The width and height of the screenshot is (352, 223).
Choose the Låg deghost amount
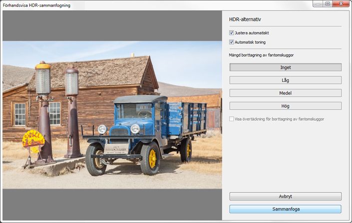click(x=285, y=80)
